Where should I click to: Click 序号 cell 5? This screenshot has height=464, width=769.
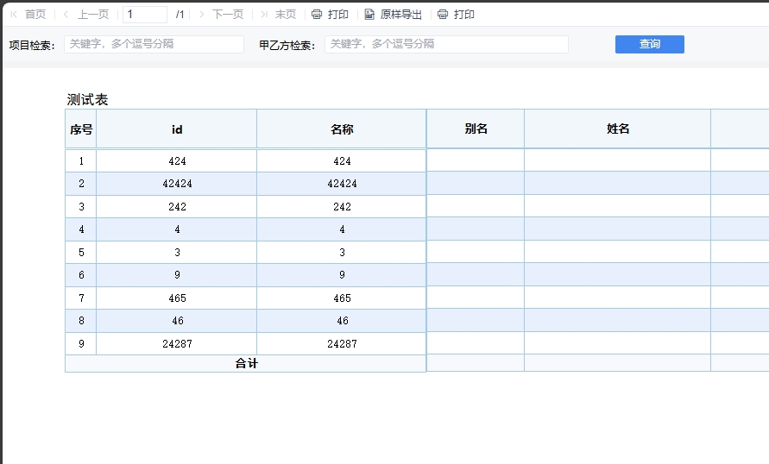[x=81, y=253]
